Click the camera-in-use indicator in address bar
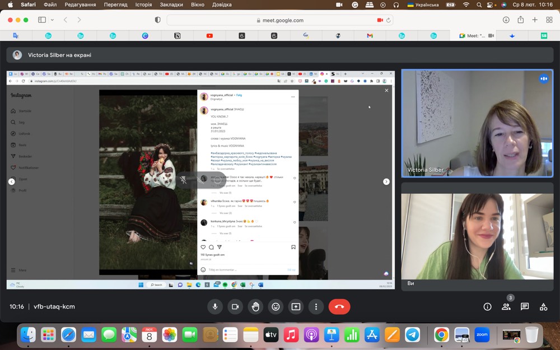 click(380, 20)
